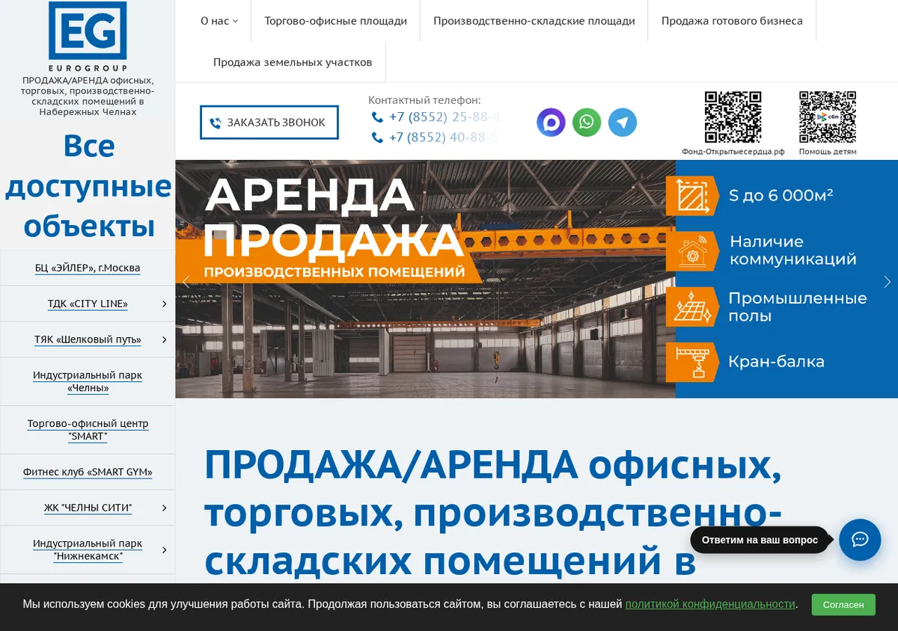Click the Помощь детям QR code
Image resolution: width=898 pixels, height=631 pixels.
point(828,117)
